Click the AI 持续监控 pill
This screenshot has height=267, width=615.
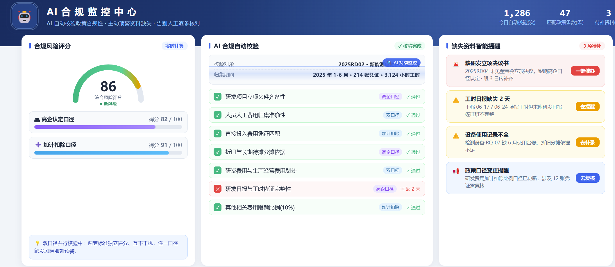pos(402,62)
